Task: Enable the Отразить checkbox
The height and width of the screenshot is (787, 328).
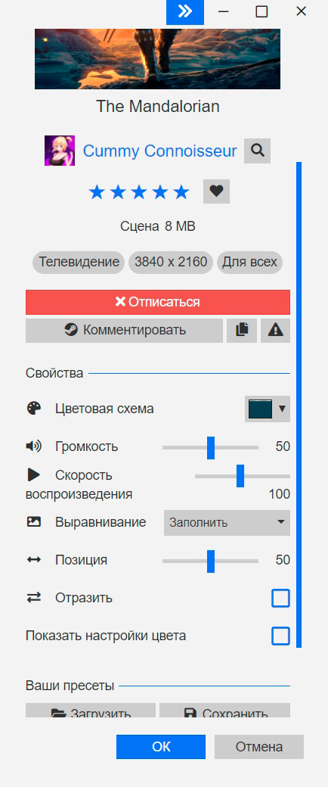Action: click(x=281, y=599)
